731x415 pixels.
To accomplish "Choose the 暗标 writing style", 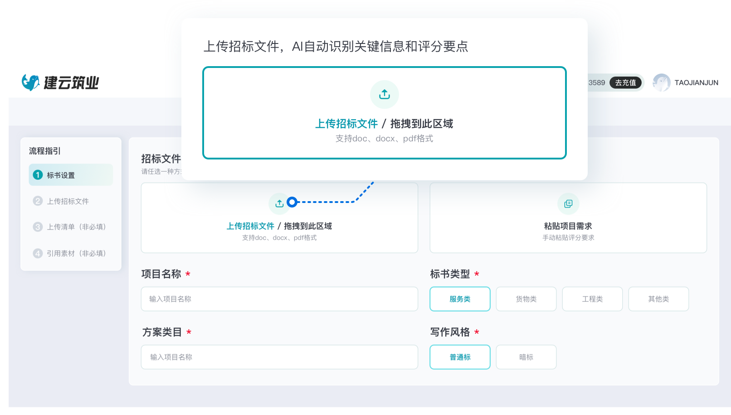I will click(526, 357).
